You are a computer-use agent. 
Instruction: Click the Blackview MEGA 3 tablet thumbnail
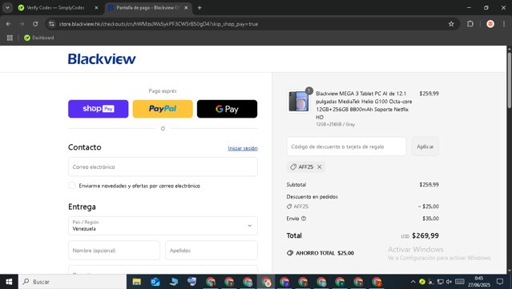(298, 102)
